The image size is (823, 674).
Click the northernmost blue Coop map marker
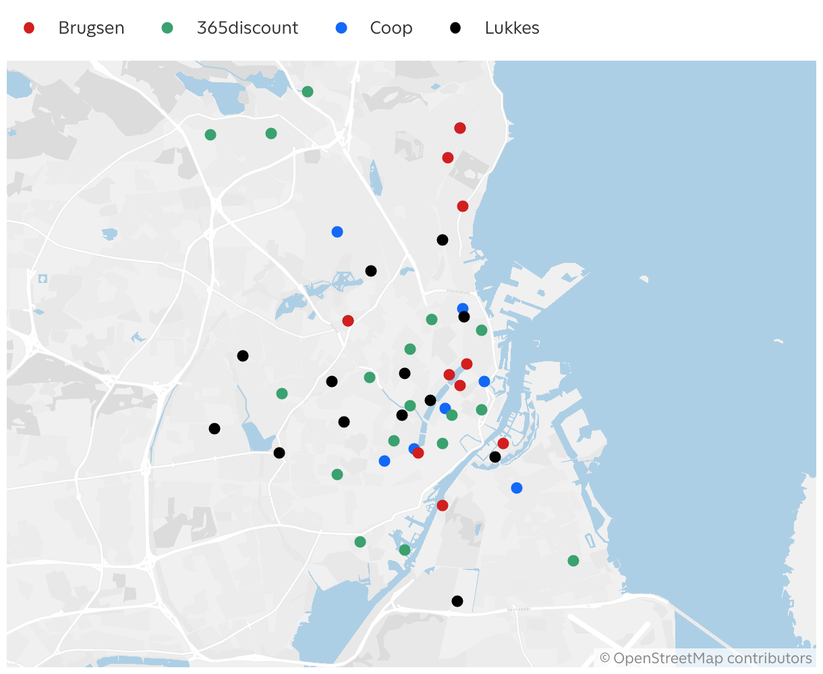(337, 232)
